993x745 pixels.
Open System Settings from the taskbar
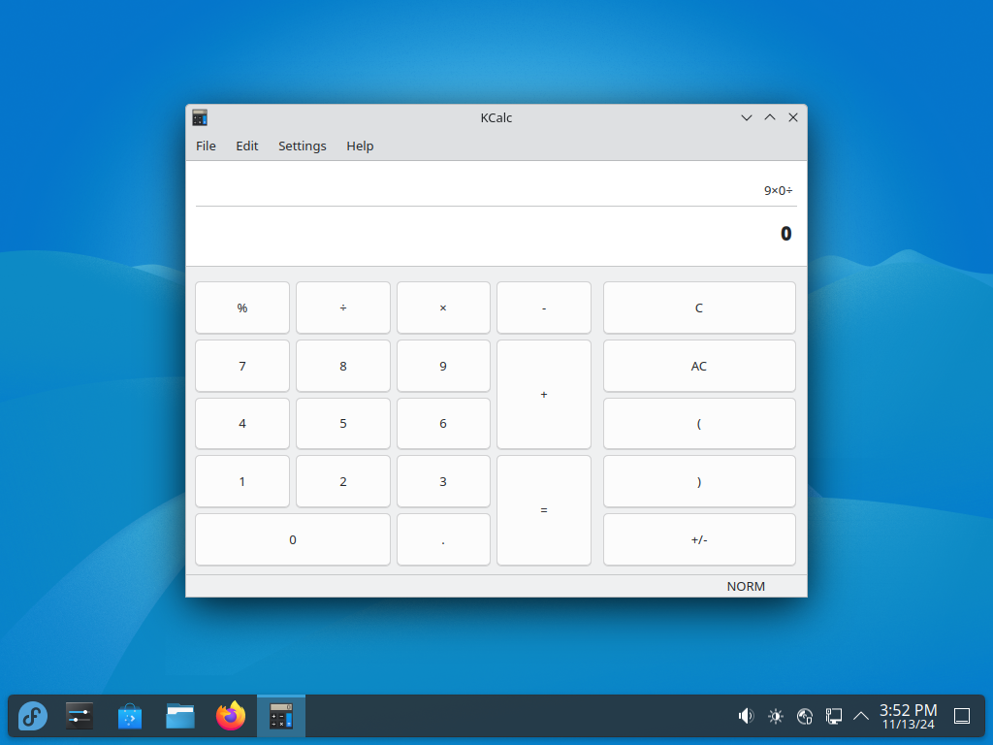point(80,717)
